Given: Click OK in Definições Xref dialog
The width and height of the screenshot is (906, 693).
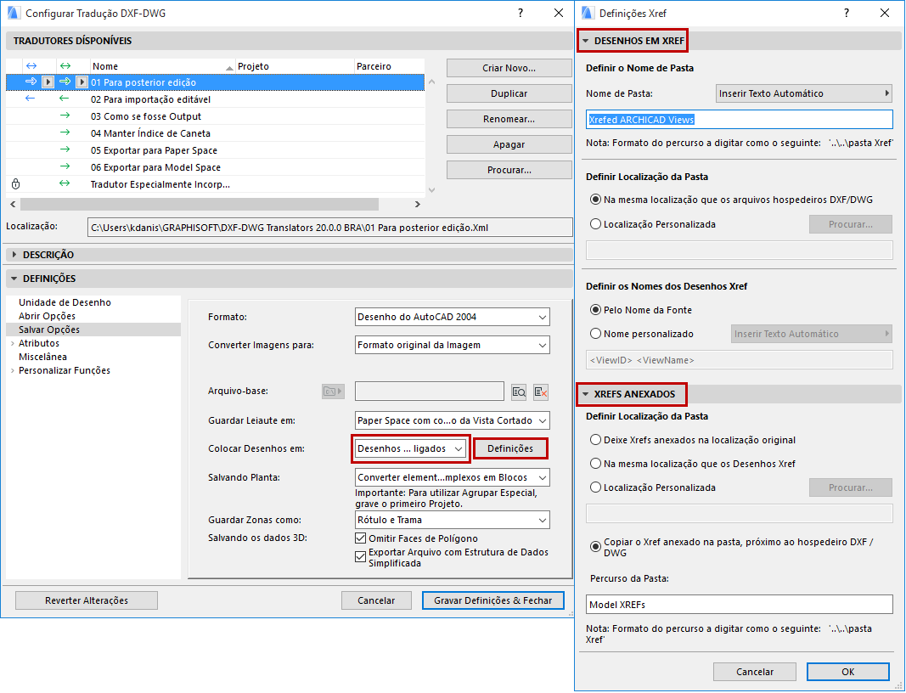Looking at the screenshot, I should (x=847, y=672).
